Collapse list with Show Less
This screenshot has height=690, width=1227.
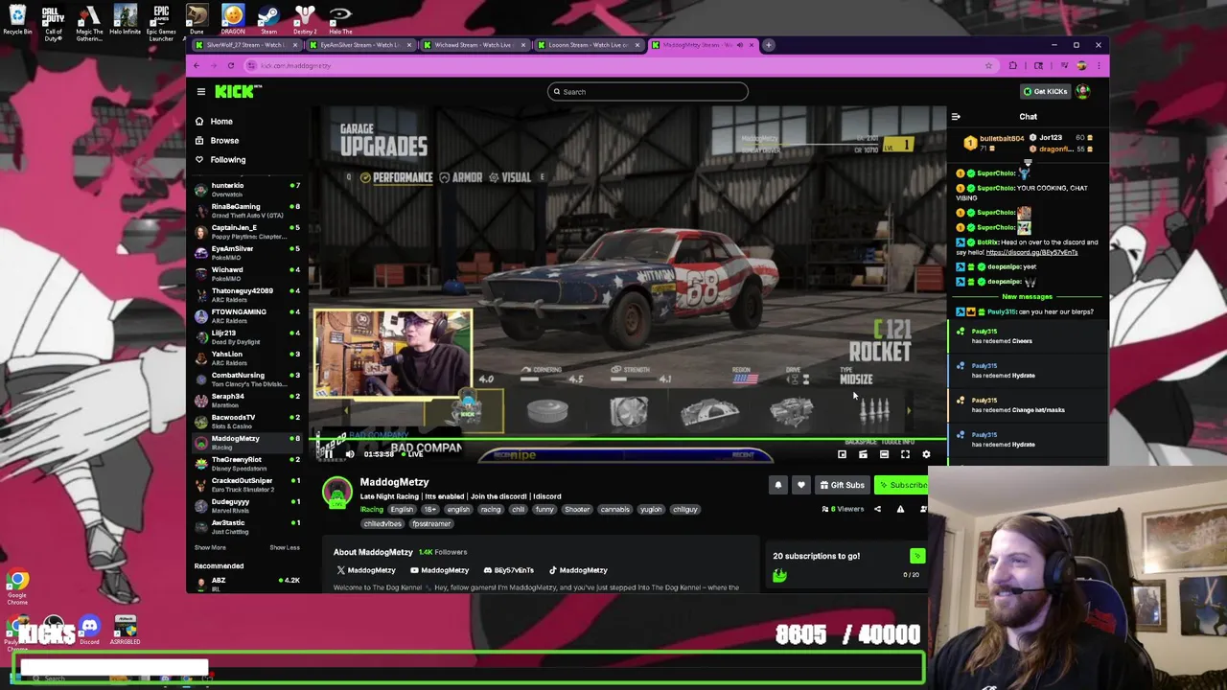click(x=285, y=547)
